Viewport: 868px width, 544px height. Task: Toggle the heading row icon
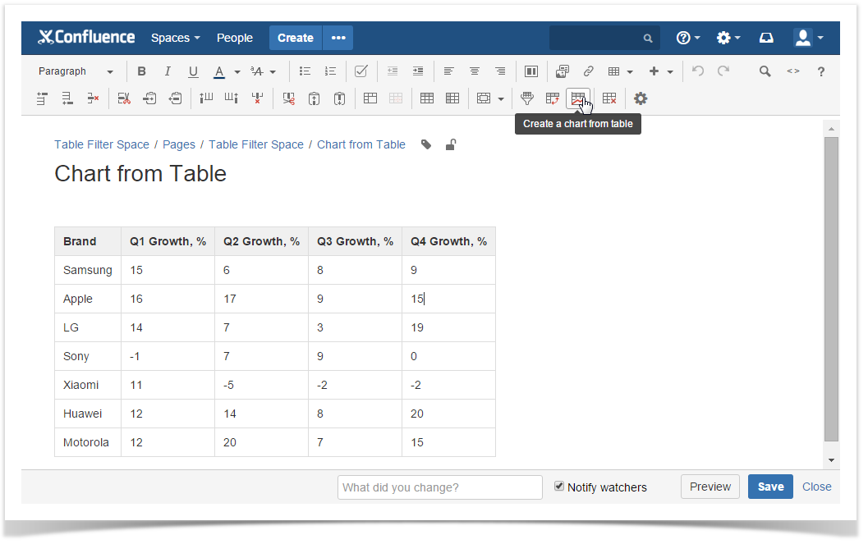pos(427,99)
